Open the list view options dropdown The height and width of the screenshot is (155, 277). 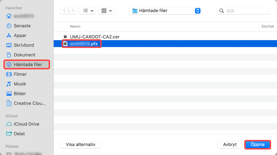pyautogui.click(x=88, y=11)
